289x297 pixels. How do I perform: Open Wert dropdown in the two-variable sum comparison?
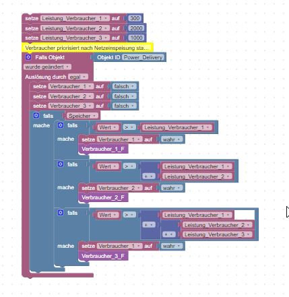(x=108, y=166)
